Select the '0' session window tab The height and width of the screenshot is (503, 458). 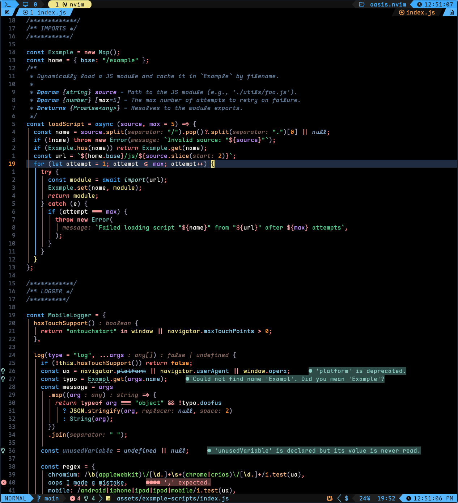click(x=35, y=4)
